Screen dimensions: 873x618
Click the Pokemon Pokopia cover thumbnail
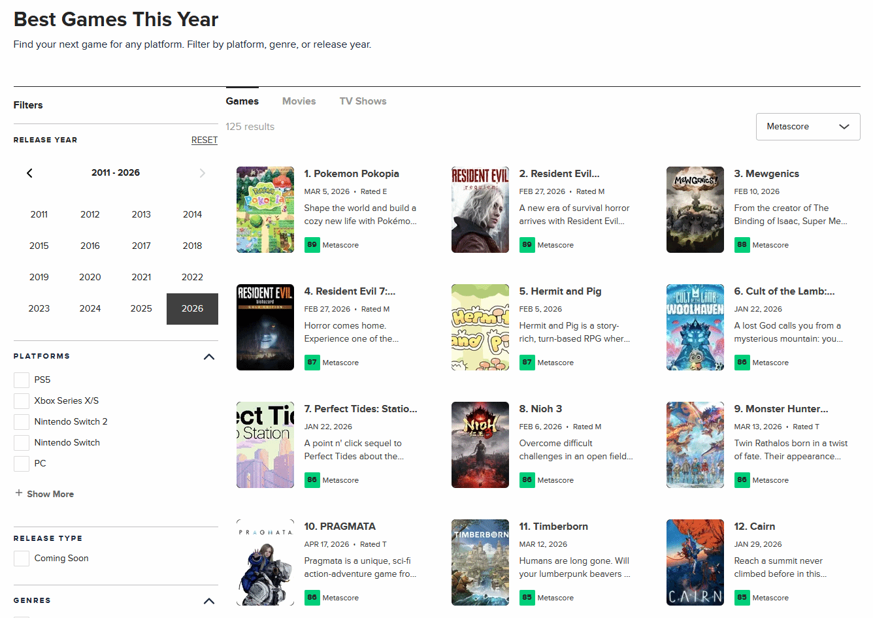265,210
